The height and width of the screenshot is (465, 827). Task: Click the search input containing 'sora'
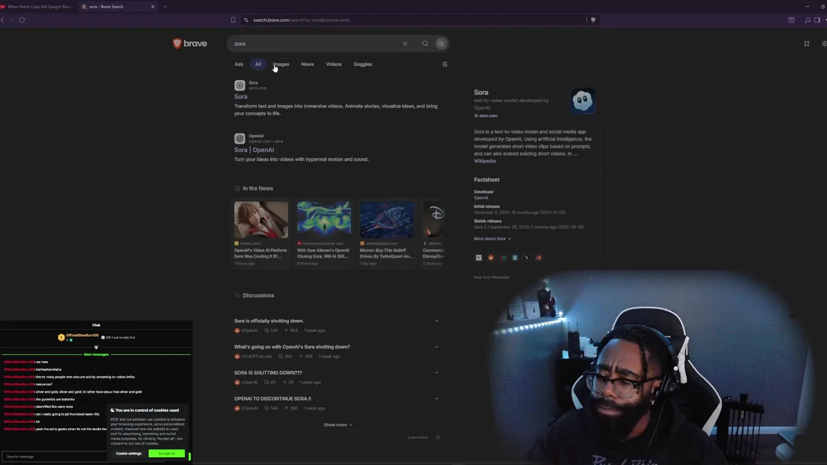(x=317, y=43)
